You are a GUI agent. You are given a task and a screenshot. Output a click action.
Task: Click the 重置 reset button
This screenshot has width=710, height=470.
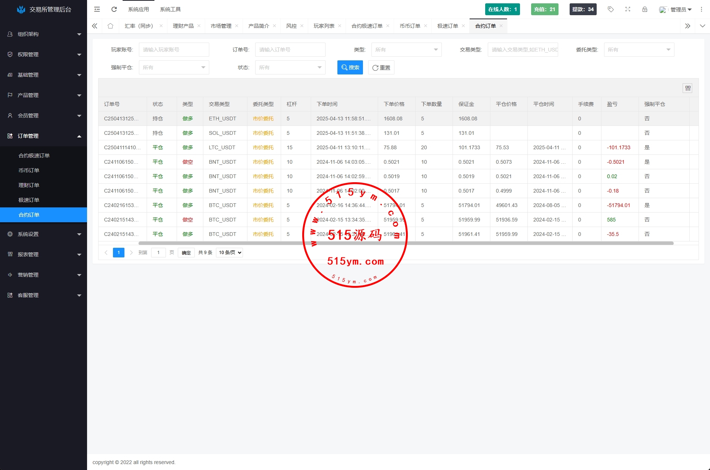click(x=381, y=67)
